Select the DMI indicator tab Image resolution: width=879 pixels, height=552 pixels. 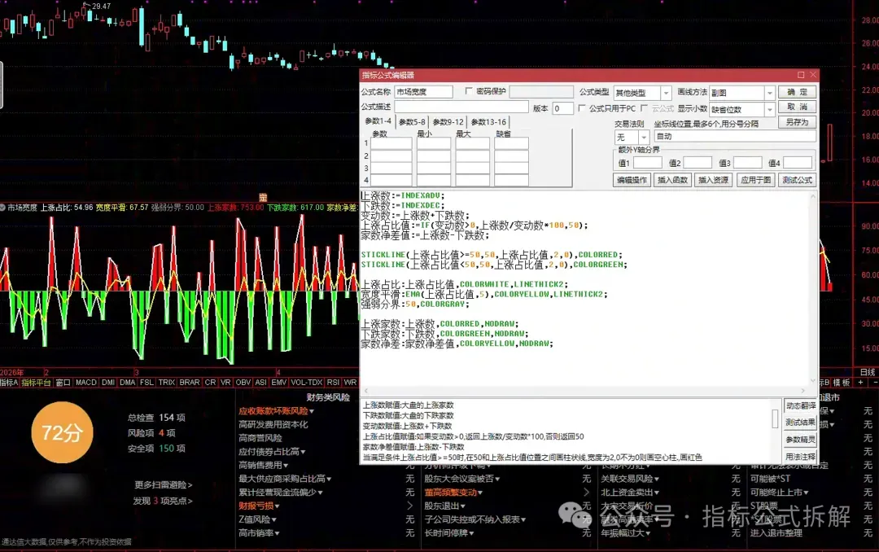tap(108, 382)
